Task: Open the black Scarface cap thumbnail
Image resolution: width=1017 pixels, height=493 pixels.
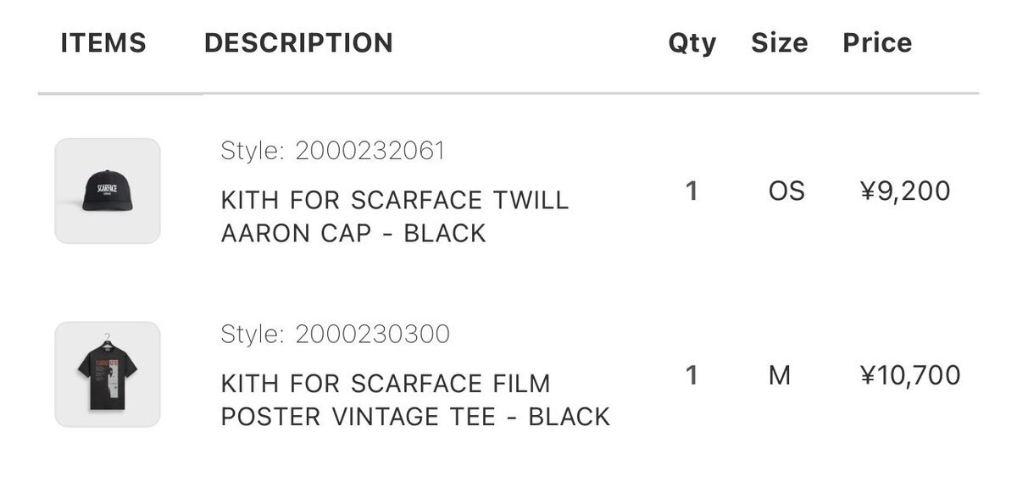Action: pyautogui.click(x=108, y=191)
